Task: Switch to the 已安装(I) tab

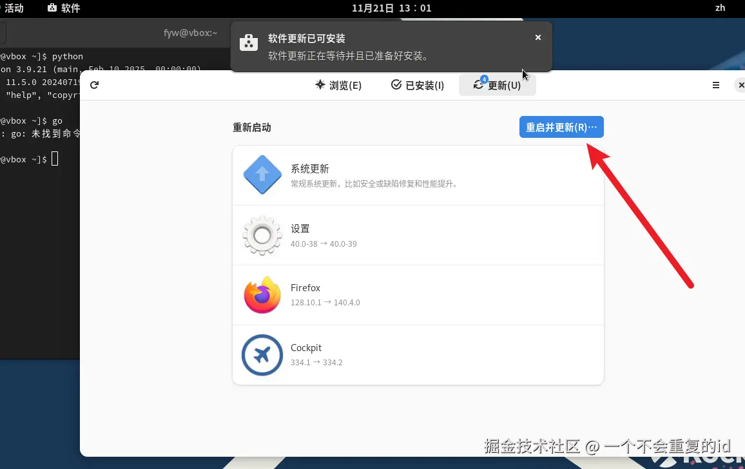Action: point(418,85)
